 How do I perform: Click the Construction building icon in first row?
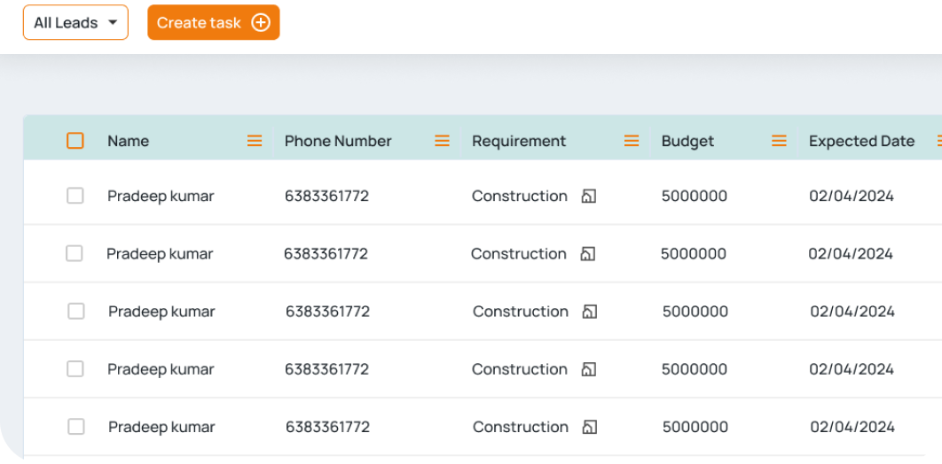pyautogui.click(x=589, y=196)
